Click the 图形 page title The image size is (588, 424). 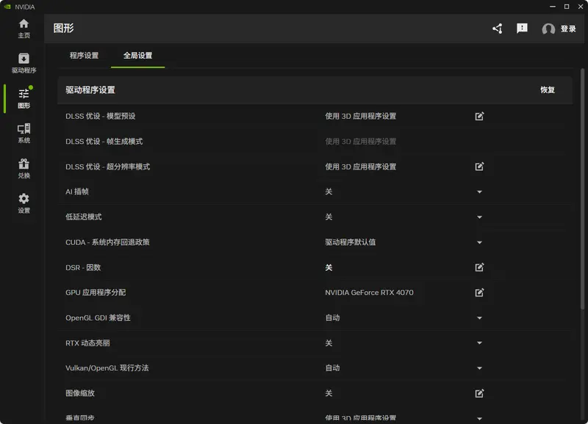(x=63, y=28)
